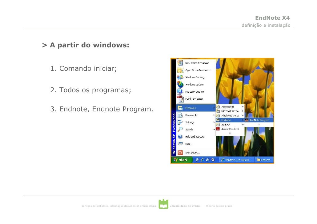Select the Programs entry in the start menu
This screenshot has height=224, width=317.
196,108
